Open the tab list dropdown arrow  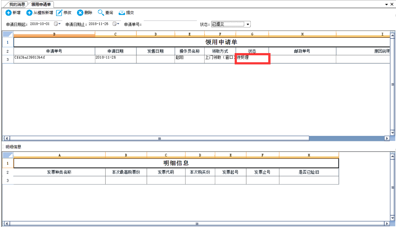coord(386,4)
